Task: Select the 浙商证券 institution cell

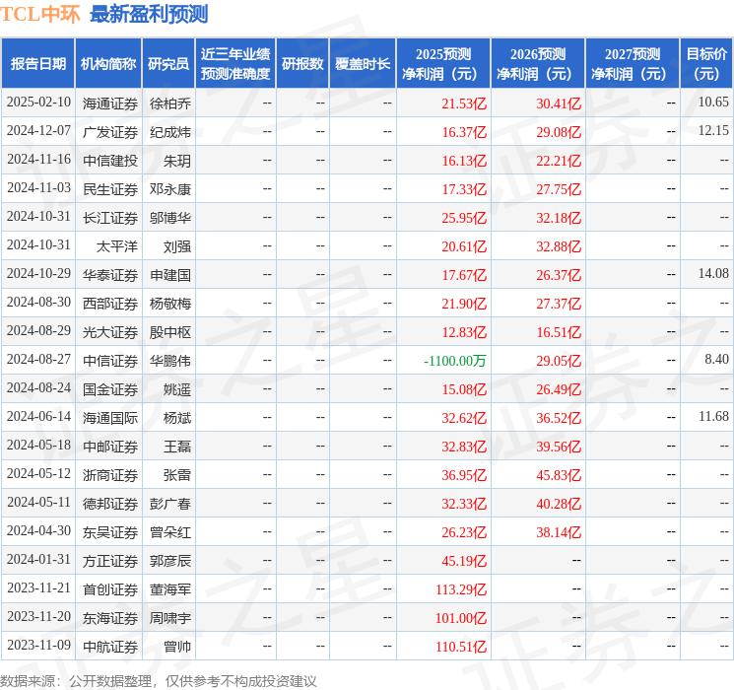Action: click(x=110, y=475)
